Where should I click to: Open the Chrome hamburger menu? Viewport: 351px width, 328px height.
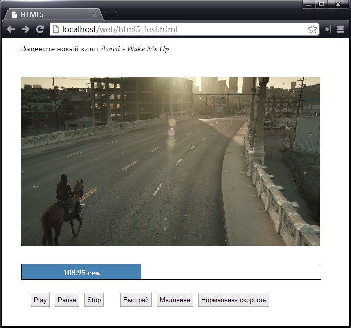point(340,29)
